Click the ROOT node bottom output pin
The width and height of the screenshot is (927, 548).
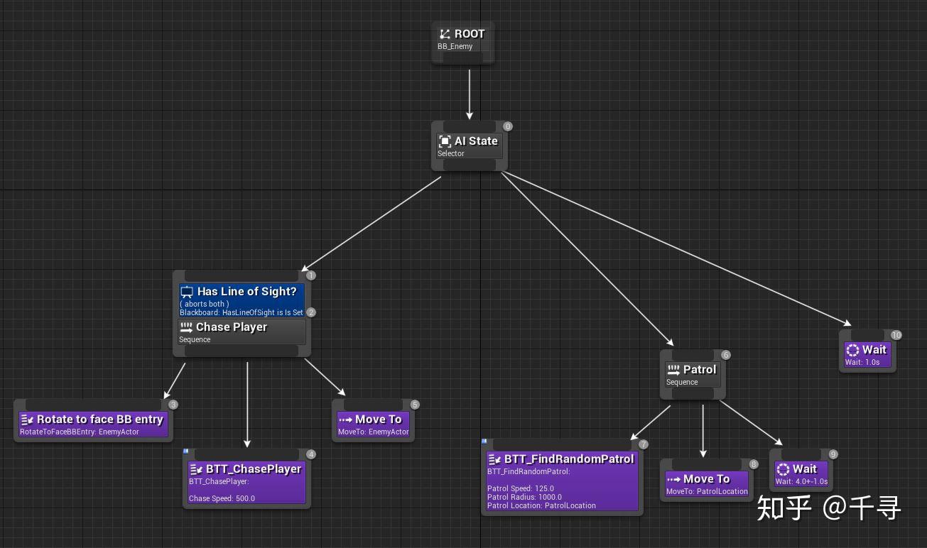[x=462, y=58]
